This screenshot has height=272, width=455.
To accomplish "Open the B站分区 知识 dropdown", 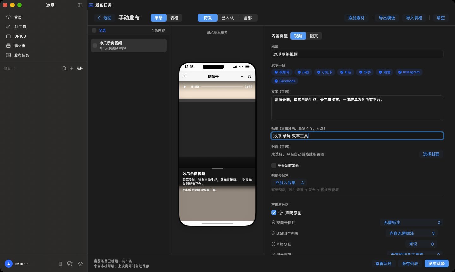I will (x=421, y=244).
